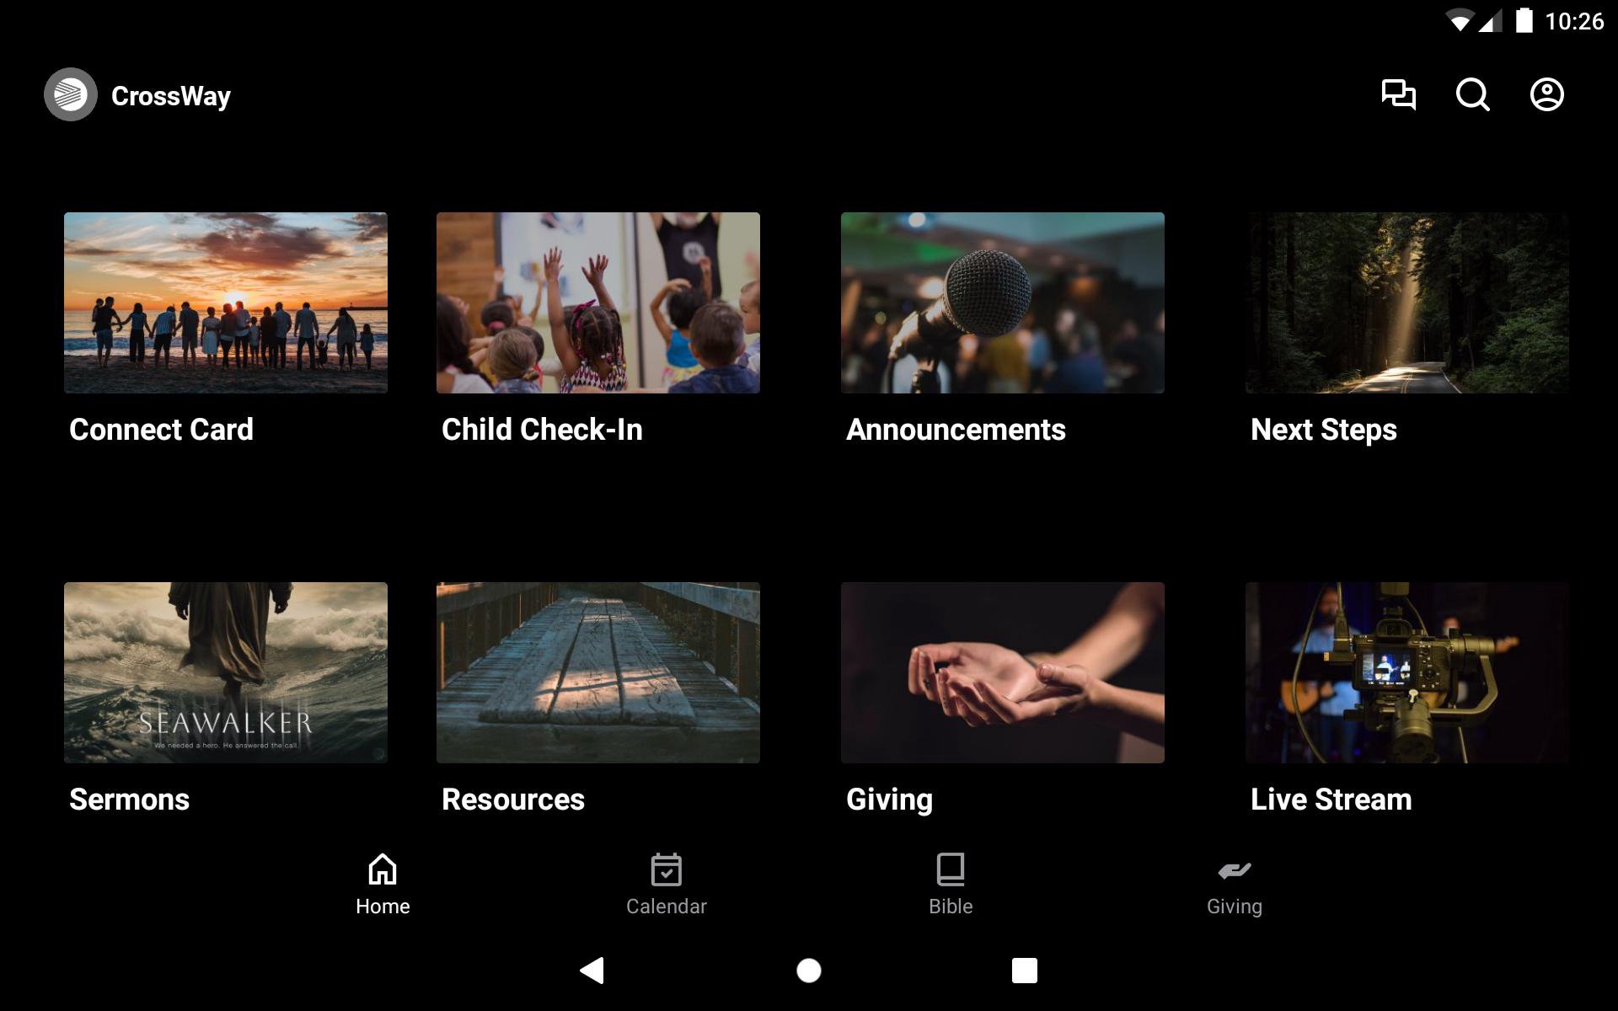Image resolution: width=1618 pixels, height=1011 pixels.
Task: Open the Connect Card beach thumbnail
Action: coord(226,302)
